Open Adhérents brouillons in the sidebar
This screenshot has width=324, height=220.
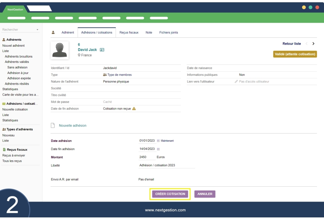point(18,56)
